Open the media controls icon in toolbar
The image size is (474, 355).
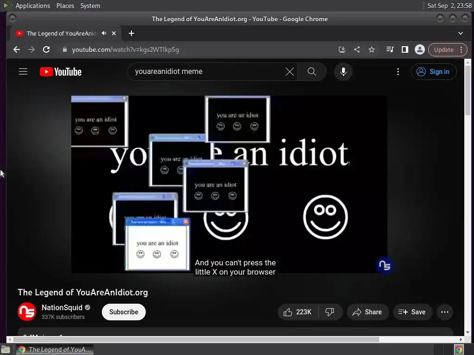(390, 49)
